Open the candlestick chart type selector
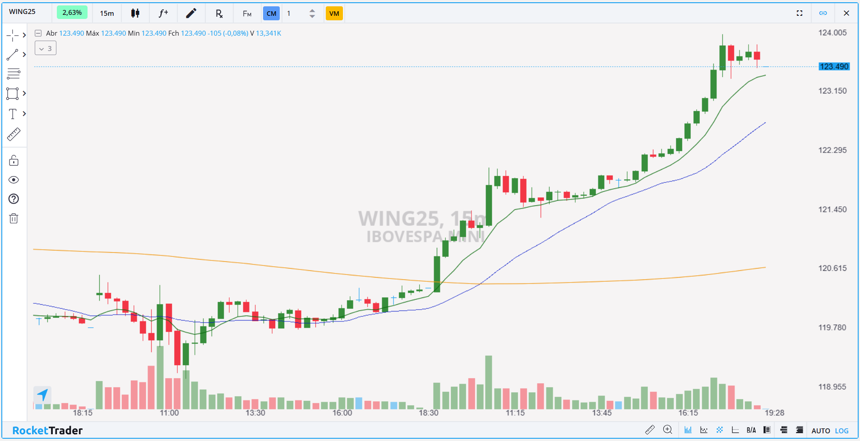 135,13
